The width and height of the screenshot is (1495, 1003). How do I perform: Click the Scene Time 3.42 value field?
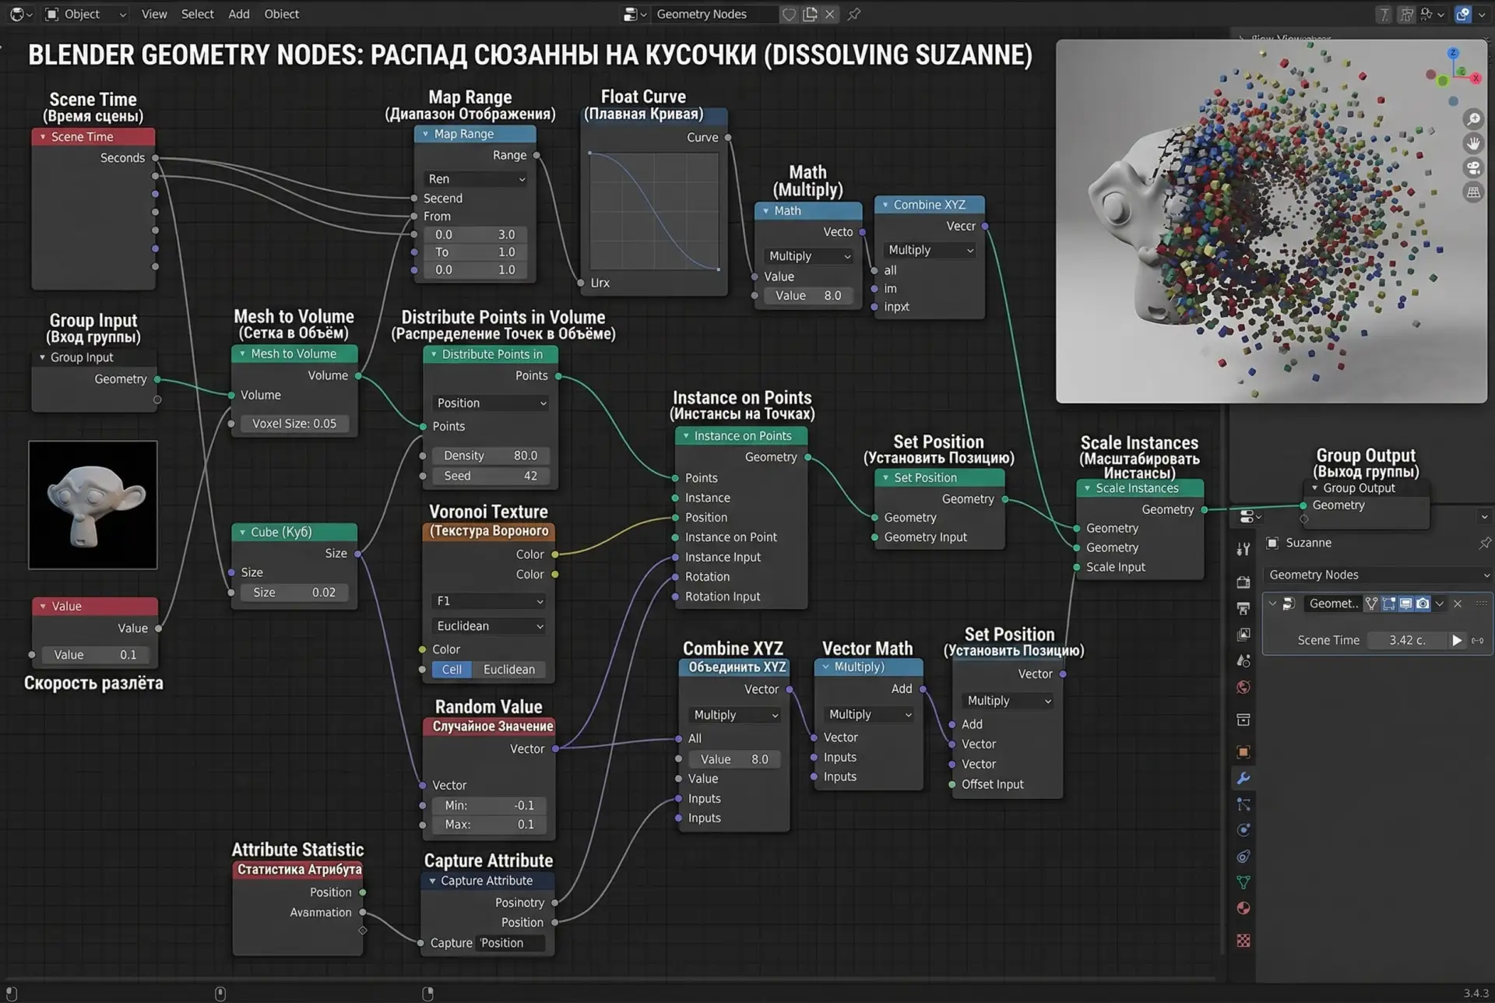coord(1407,640)
